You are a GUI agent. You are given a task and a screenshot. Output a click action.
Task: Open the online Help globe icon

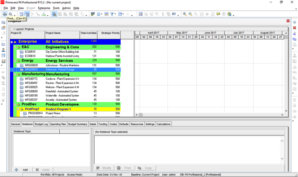pos(229,14)
